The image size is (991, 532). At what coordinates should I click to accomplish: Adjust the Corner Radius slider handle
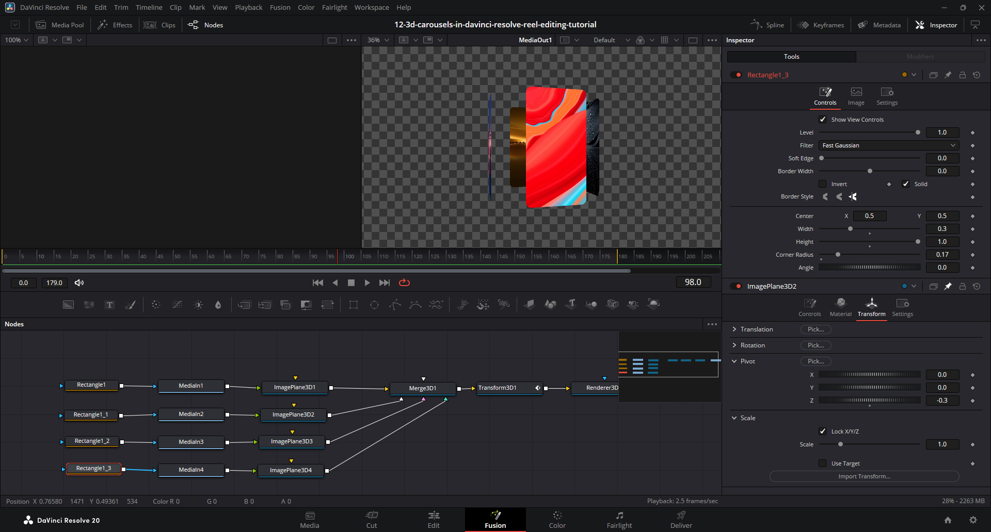tap(838, 255)
